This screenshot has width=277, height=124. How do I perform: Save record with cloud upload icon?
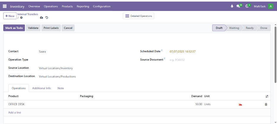(41, 18)
